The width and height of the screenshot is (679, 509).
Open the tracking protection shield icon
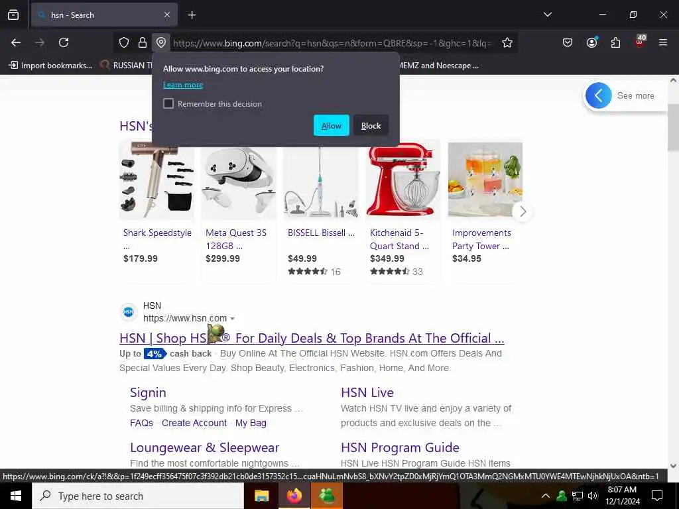(x=124, y=42)
